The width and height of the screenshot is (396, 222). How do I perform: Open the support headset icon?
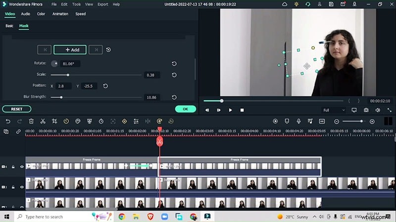308,4
